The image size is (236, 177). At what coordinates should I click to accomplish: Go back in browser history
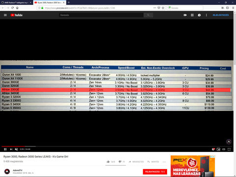pos(3,8)
